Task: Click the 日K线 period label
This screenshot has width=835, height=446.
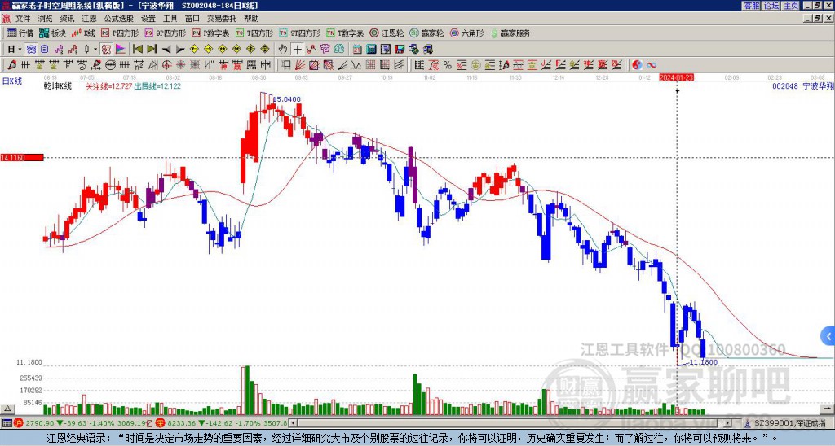Action: (x=12, y=81)
